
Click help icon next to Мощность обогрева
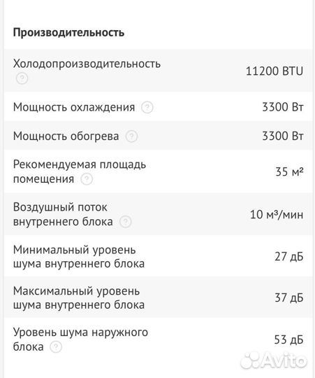point(131,136)
